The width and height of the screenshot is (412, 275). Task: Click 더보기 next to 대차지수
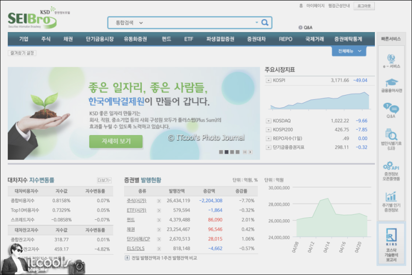point(105,180)
